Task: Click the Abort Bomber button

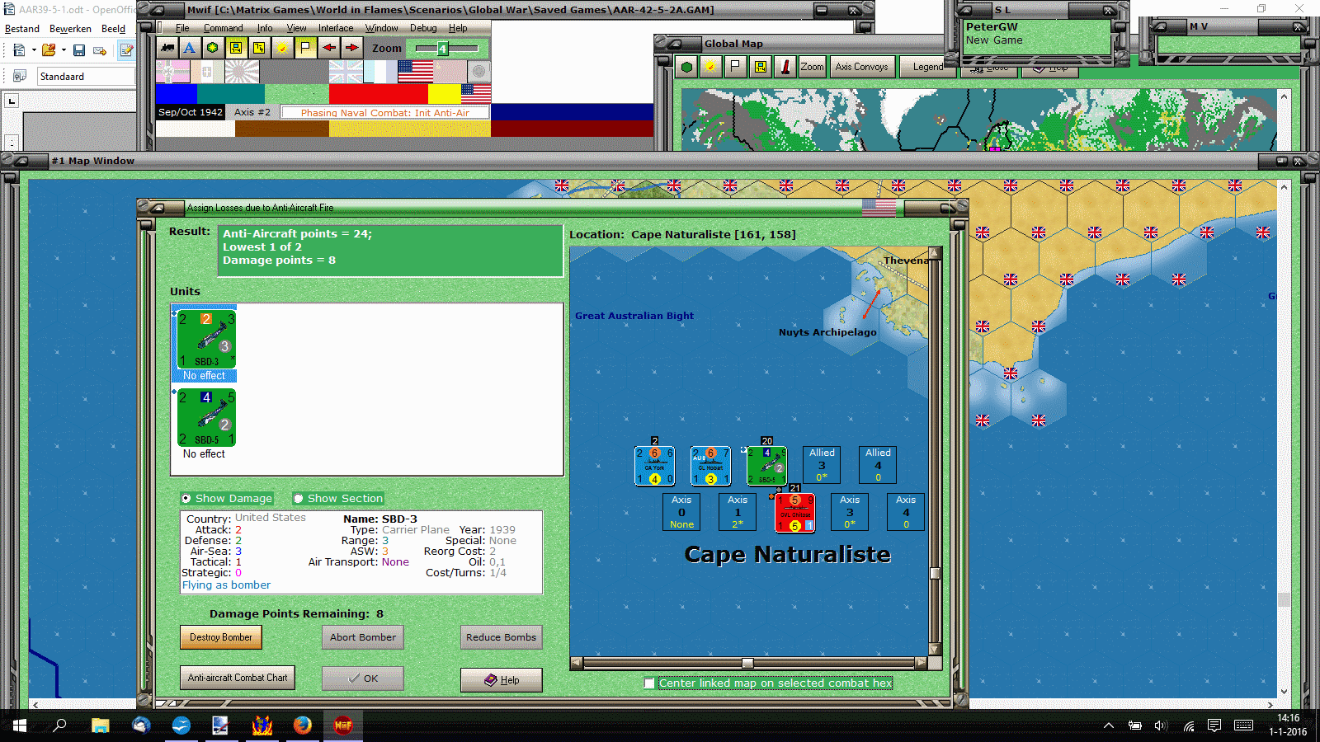Action: click(x=363, y=637)
